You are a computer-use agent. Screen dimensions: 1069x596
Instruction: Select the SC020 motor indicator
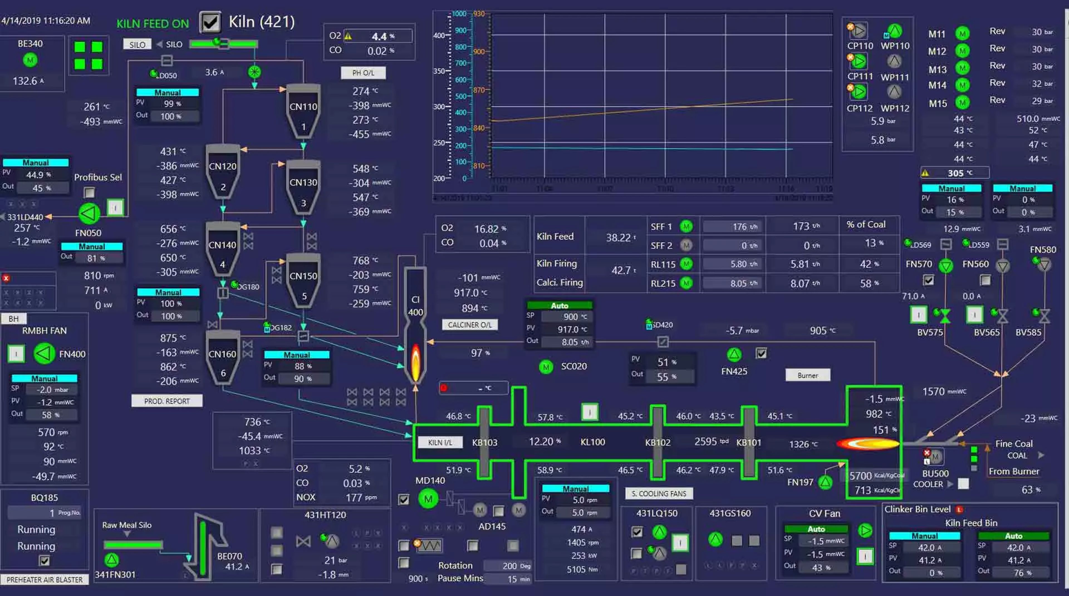coord(546,367)
